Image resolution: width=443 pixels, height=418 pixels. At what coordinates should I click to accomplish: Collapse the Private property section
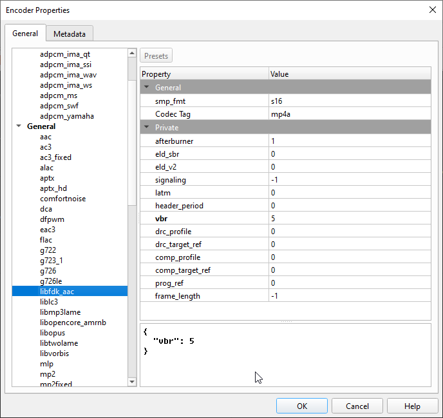(147, 127)
